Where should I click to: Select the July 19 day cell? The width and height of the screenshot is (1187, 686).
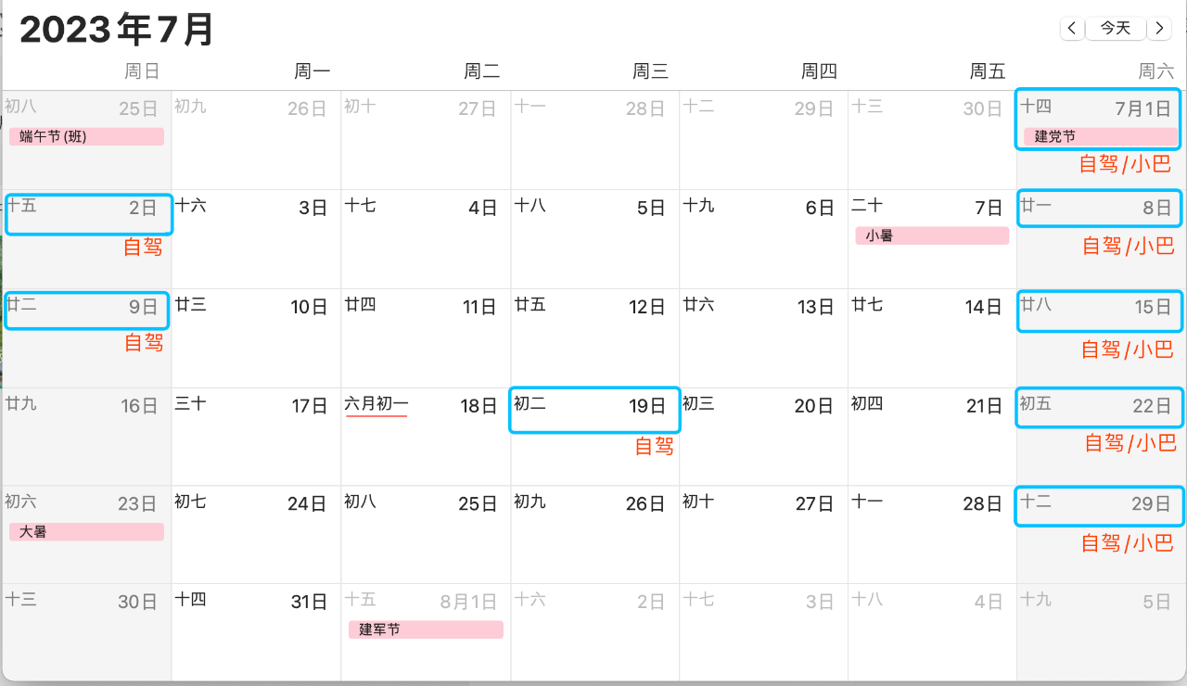click(x=594, y=436)
